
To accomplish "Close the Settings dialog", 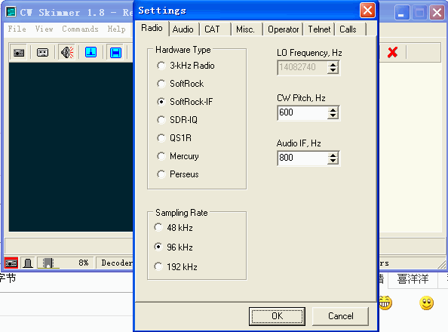I will (367, 11).
